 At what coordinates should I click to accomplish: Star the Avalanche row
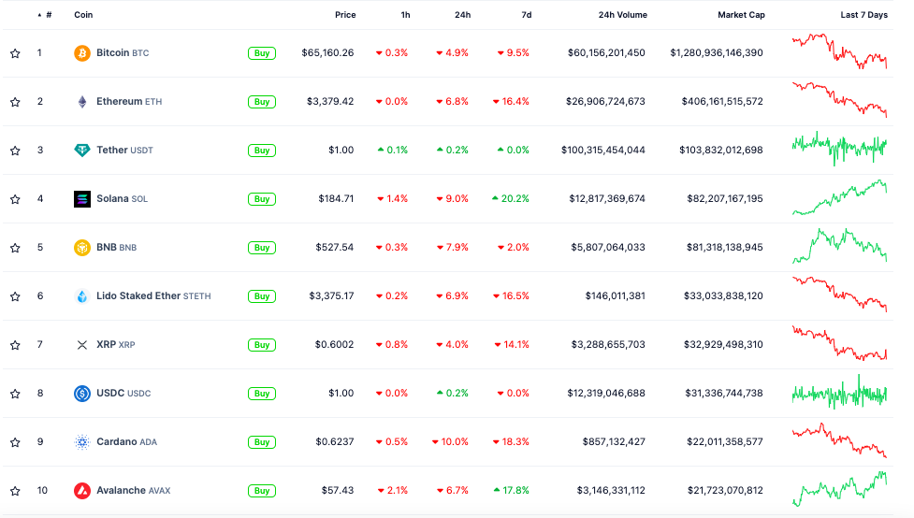tap(15, 491)
